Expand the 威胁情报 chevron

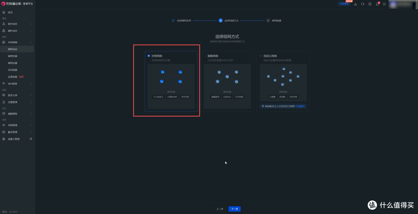pos(31,114)
